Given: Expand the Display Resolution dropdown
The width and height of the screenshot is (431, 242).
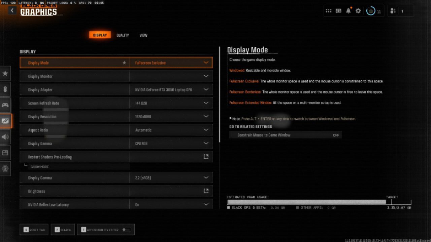Looking at the screenshot, I should pyautogui.click(x=206, y=117).
